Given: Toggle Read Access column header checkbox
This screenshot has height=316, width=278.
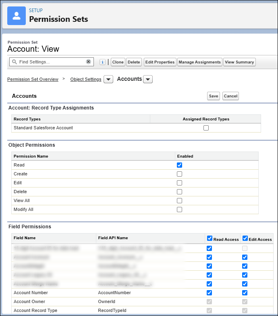Looking at the screenshot, I should click(x=210, y=238).
